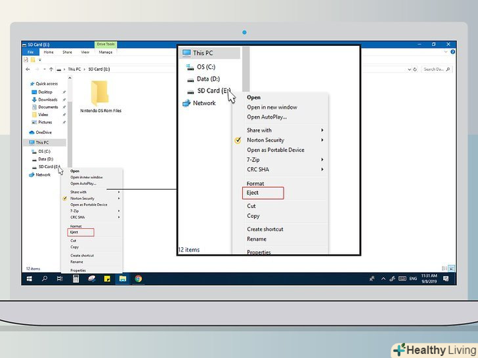Switch to Large icons view status bar button
This screenshot has width=478, height=358.
point(452,269)
